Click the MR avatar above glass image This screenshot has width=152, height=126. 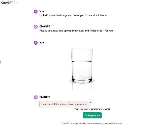tap(36, 43)
